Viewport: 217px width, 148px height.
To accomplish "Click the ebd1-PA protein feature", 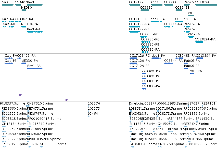I will pyautogui.click(x=156, y=58).
